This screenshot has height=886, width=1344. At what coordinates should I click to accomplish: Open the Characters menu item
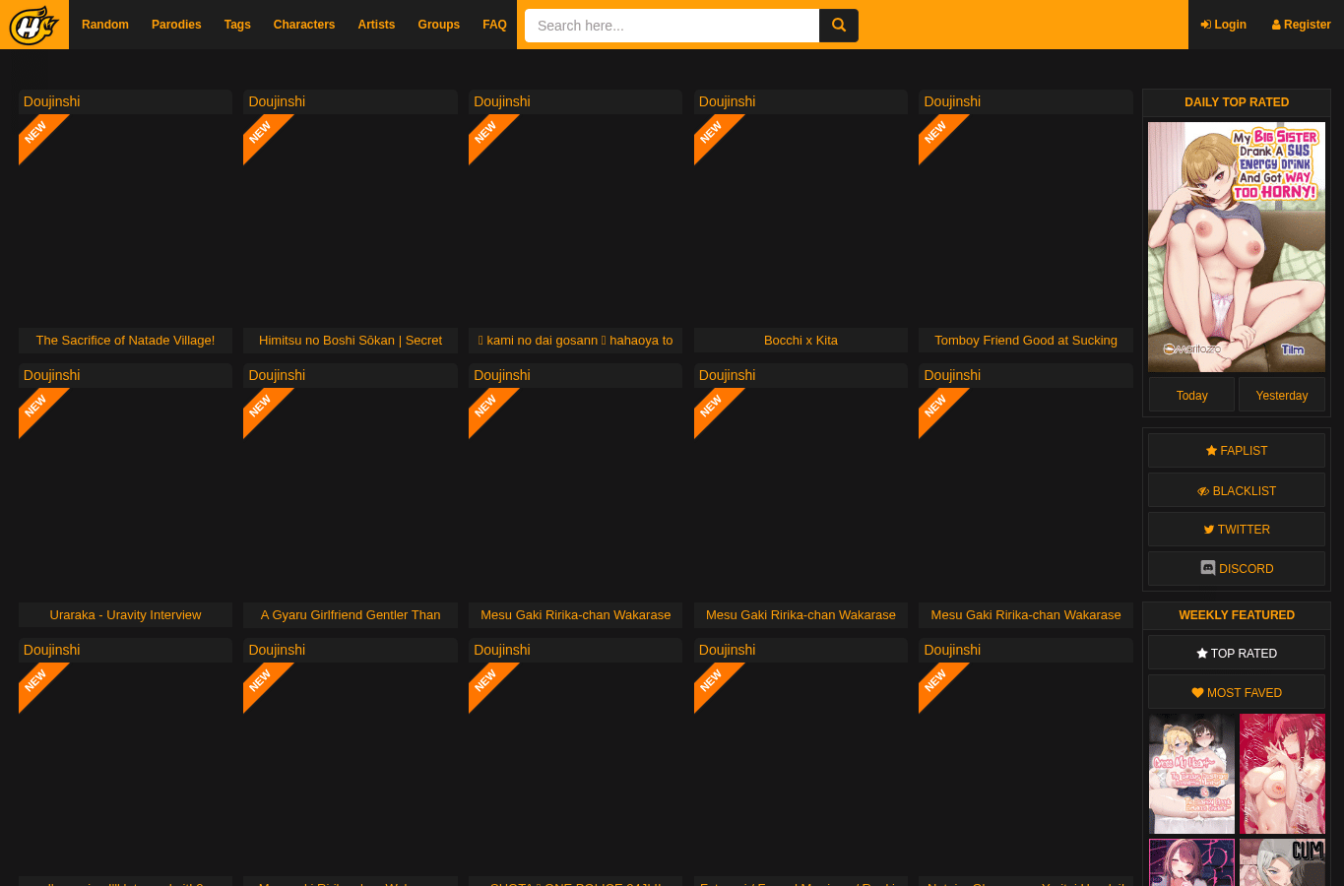304,25
